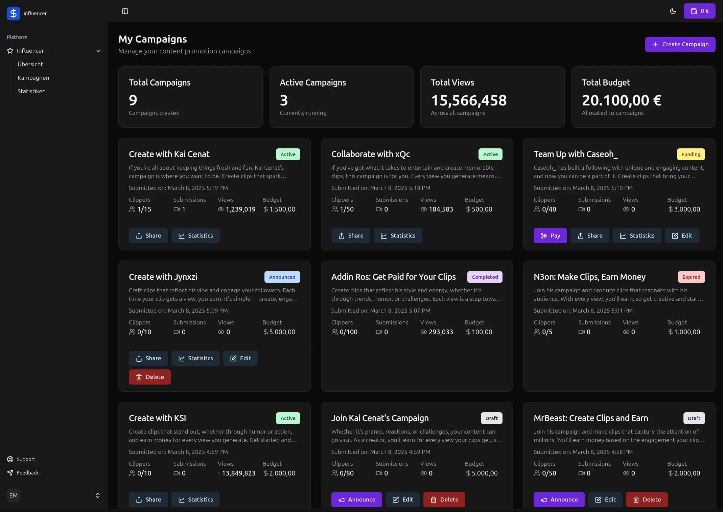Click the EM user avatar
The height and width of the screenshot is (512, 723).
14,495
